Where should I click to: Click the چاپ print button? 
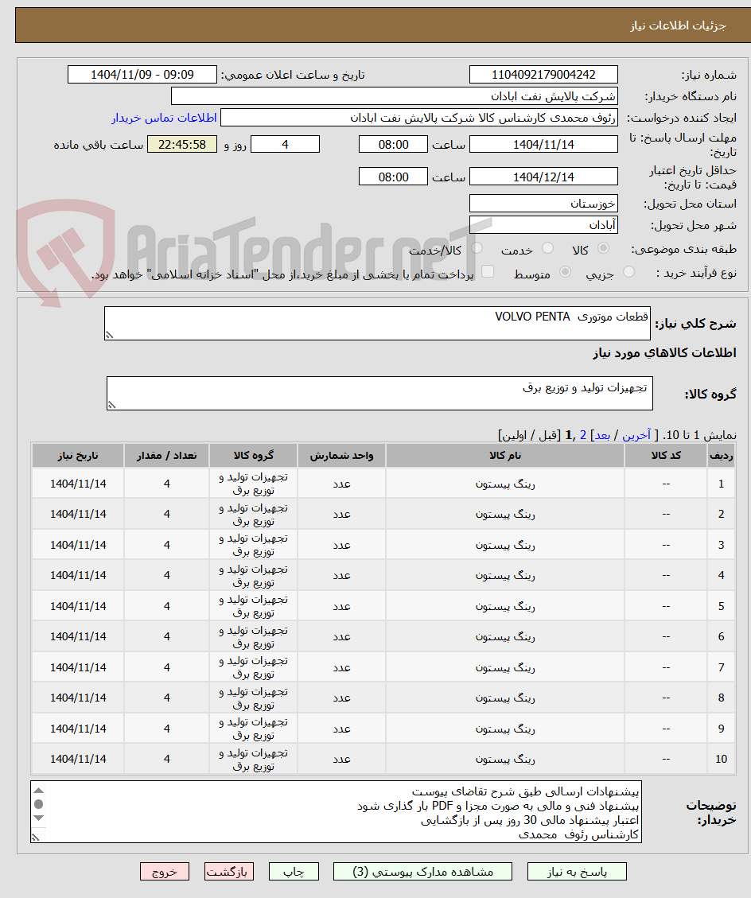[x=294, y=872]
